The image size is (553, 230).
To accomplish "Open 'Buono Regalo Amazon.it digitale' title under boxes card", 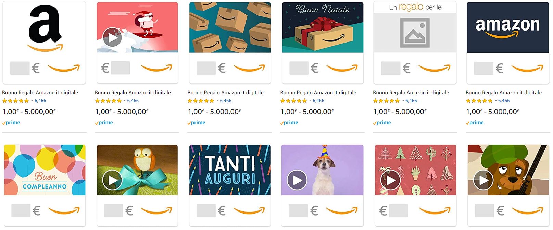I will 226,93.
